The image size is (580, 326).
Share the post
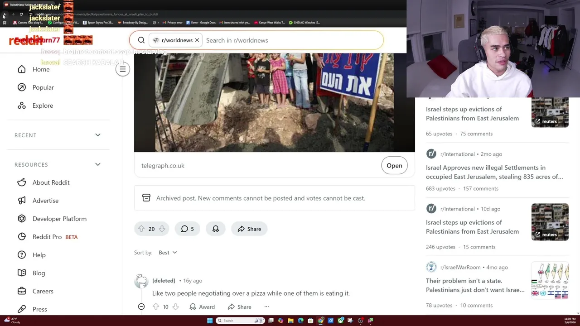click(249, 229)
